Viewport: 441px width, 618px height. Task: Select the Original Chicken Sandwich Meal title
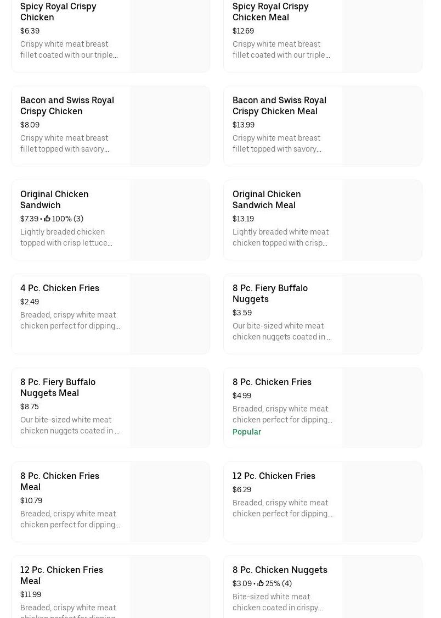click(267, 199)
